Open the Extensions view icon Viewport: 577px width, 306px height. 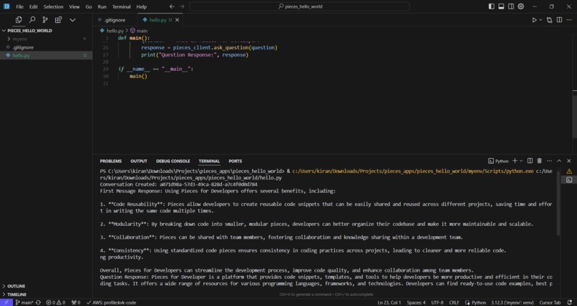click(58, 20)
